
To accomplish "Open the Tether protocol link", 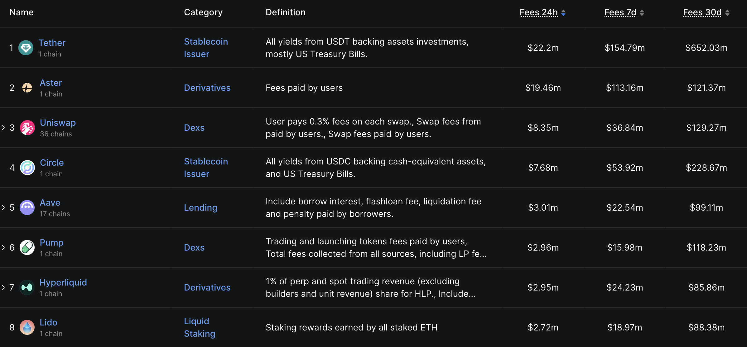I will point(52,43).
